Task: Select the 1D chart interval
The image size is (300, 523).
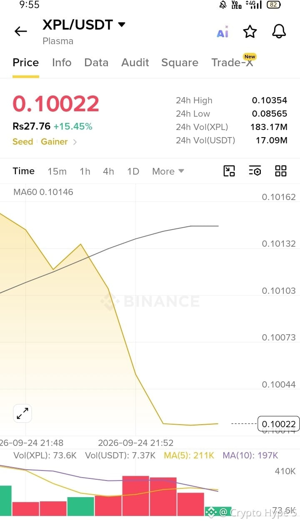Action: [x=133, y=171]
